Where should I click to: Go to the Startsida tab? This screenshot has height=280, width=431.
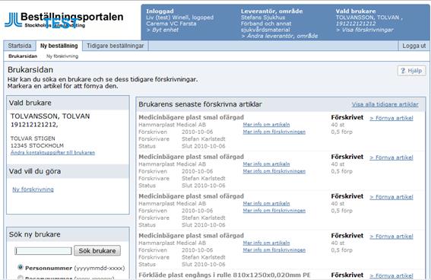pyautogui.click(x=20, y=46)
